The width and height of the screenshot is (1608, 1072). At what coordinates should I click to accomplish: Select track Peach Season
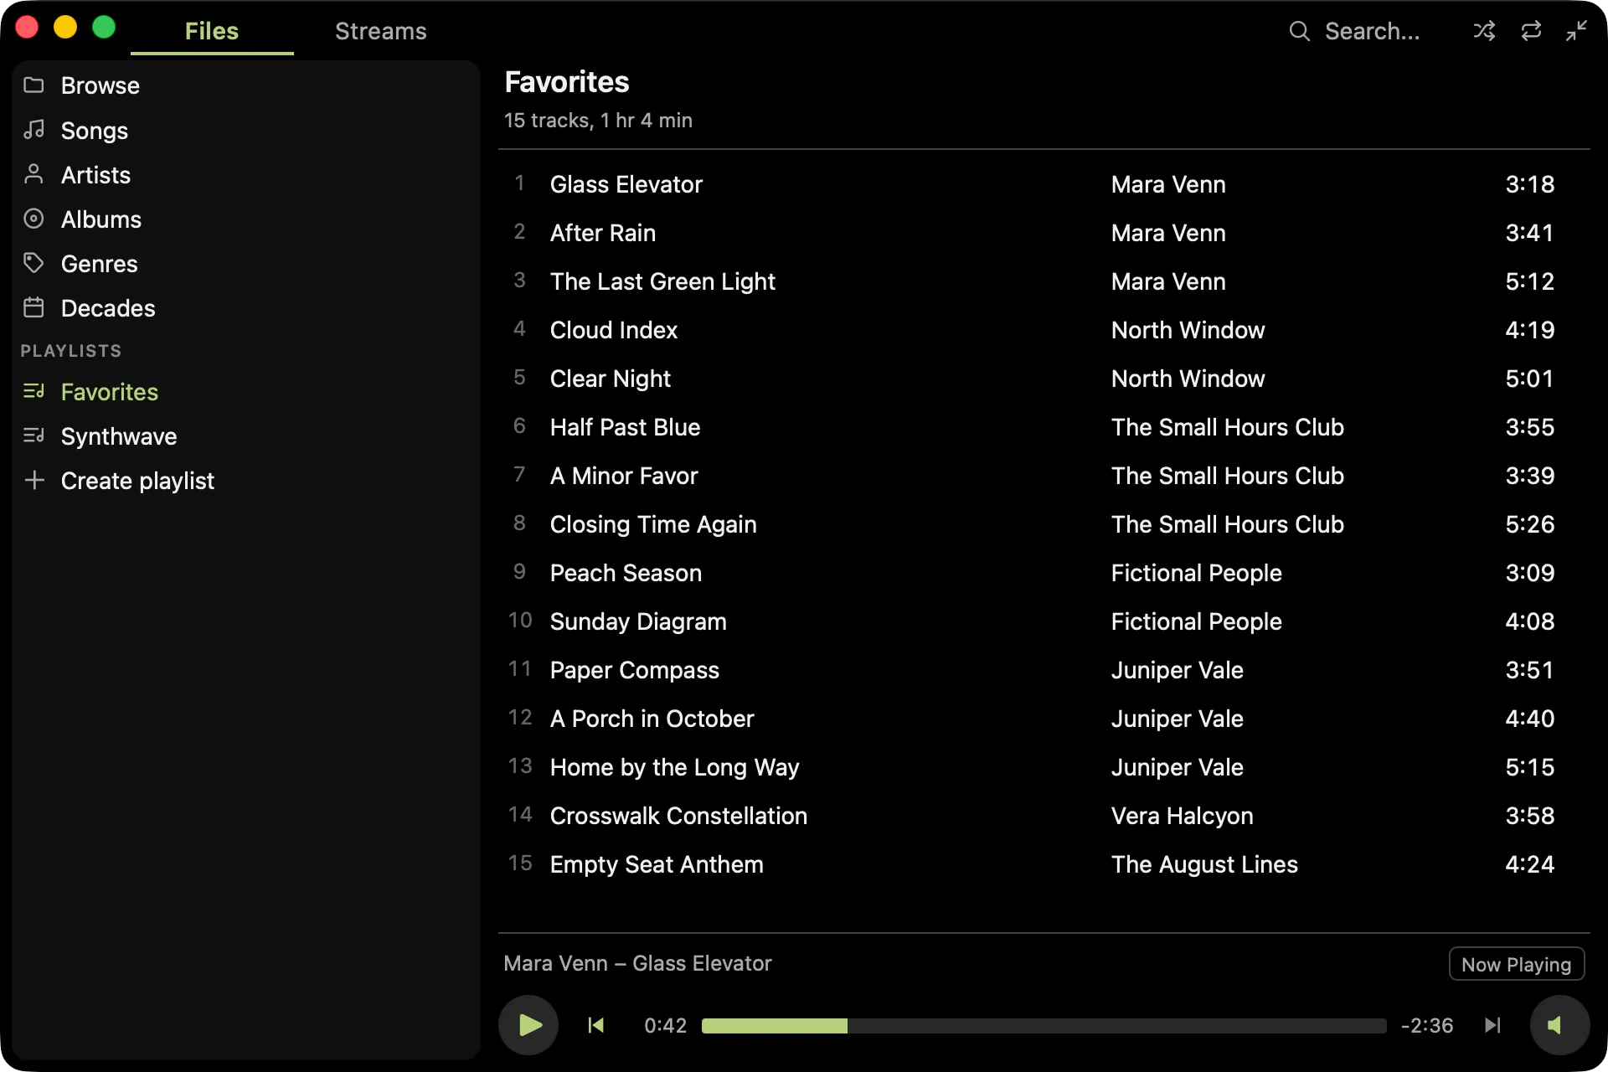[x=1044, y=572]
